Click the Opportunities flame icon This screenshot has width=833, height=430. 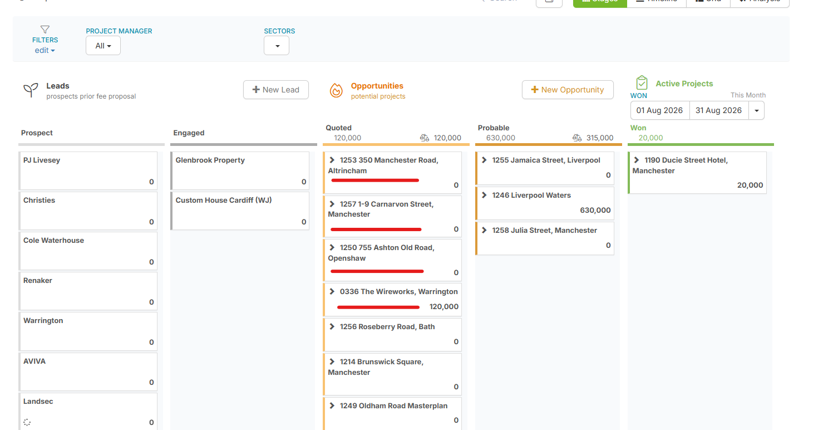(x=336, y=90)
